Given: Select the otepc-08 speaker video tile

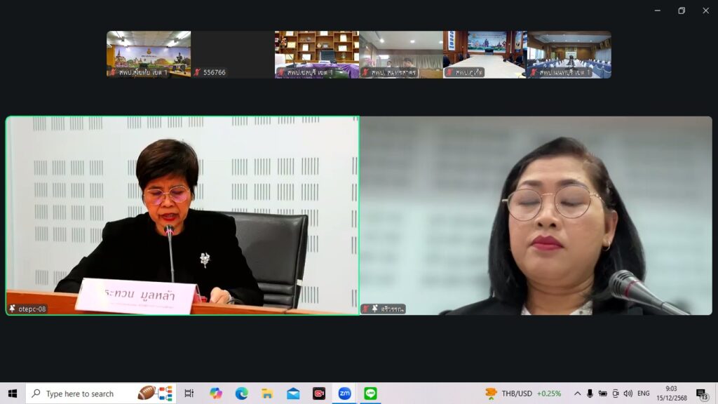Looking at the screenshot, I should [182, 215].
